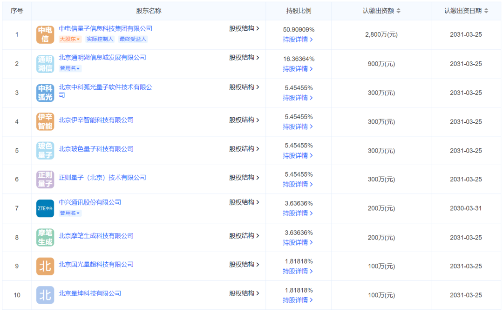Click the blue 中科弧光 logo icon
The image size is (503, 313).
coord(45,93)
